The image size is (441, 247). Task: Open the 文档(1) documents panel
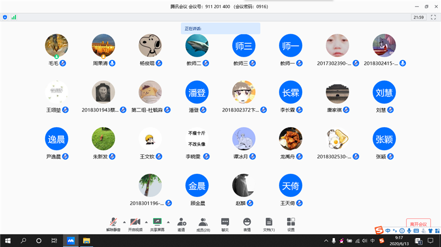268,222
